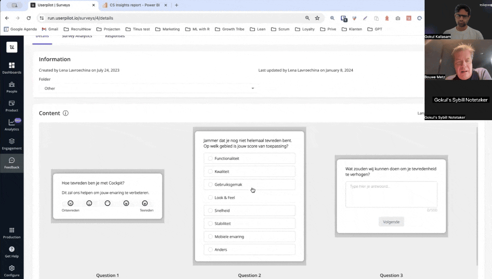Open the Analytics sidebar icon
The width and height of the screenshot is (492, 279).
[12, 123]
